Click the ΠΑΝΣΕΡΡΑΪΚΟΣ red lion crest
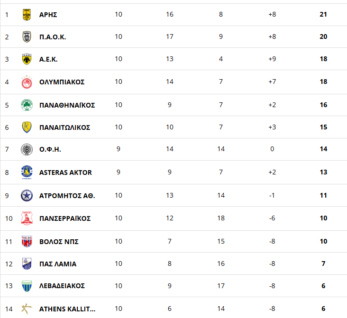The height and width of the screenshot is (318, 347). pos(27,218)
